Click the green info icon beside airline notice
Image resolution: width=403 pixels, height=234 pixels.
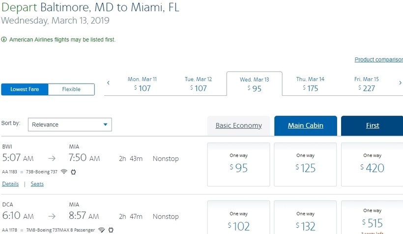pyautogui.click(x=4, y=39)
